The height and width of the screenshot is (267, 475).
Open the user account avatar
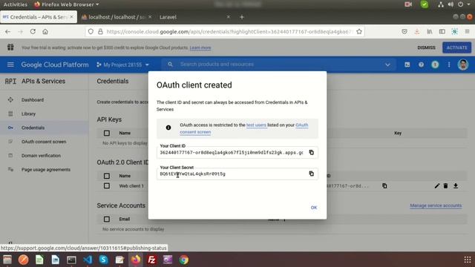[x=463, y=65]
